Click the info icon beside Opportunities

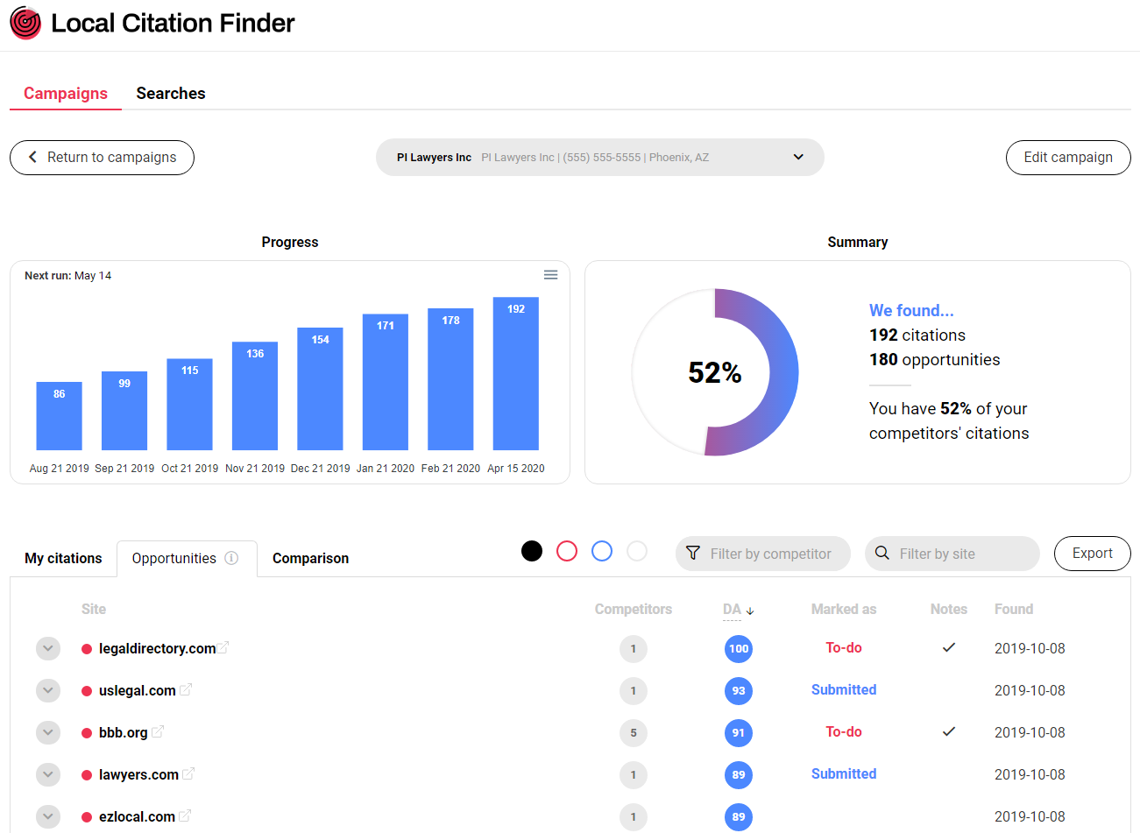(231, 557)
